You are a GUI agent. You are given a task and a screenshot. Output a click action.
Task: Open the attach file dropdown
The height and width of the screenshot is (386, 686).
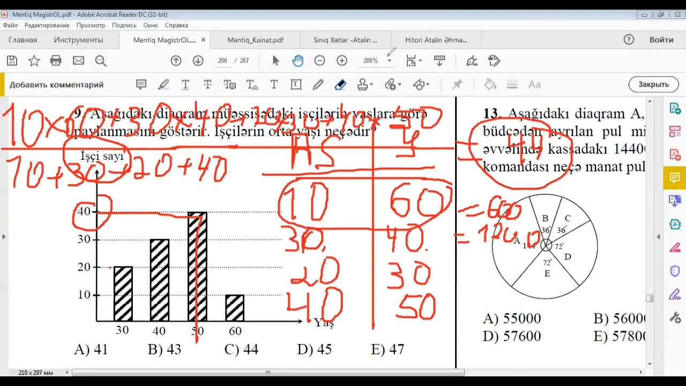click(393, 84)
